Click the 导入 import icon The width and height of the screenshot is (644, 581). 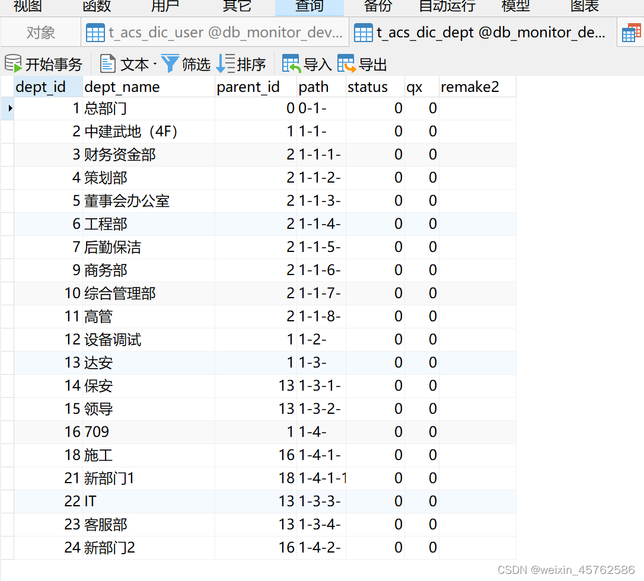290,63
